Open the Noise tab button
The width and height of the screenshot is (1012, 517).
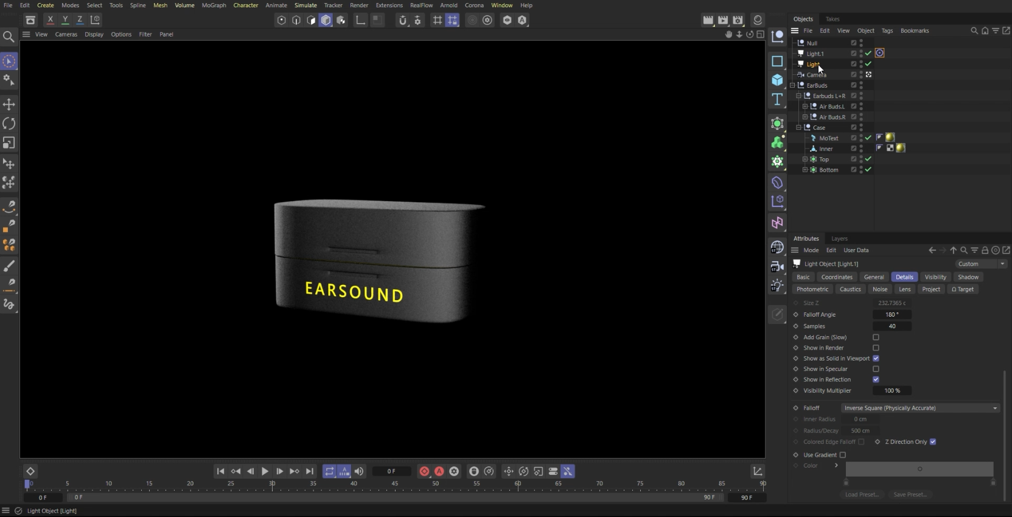[x=880, y=289]
